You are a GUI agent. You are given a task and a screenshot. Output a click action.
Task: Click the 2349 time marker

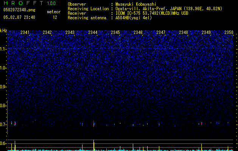[206, 32]
